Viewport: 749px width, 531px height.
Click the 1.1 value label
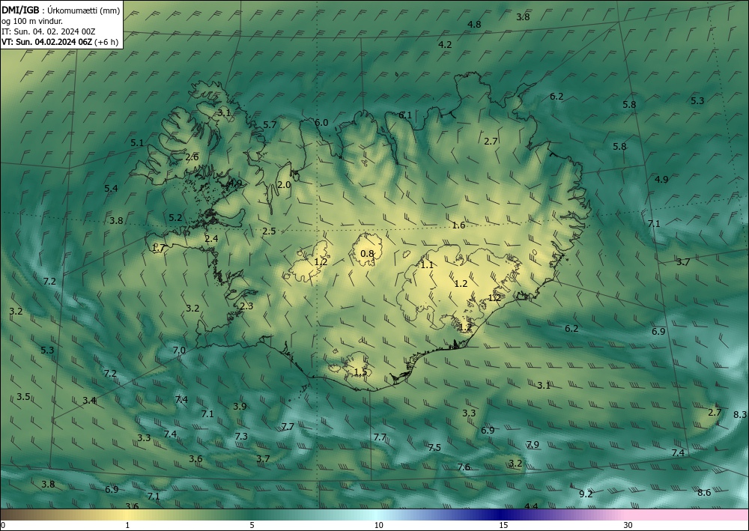coord(427,264)
